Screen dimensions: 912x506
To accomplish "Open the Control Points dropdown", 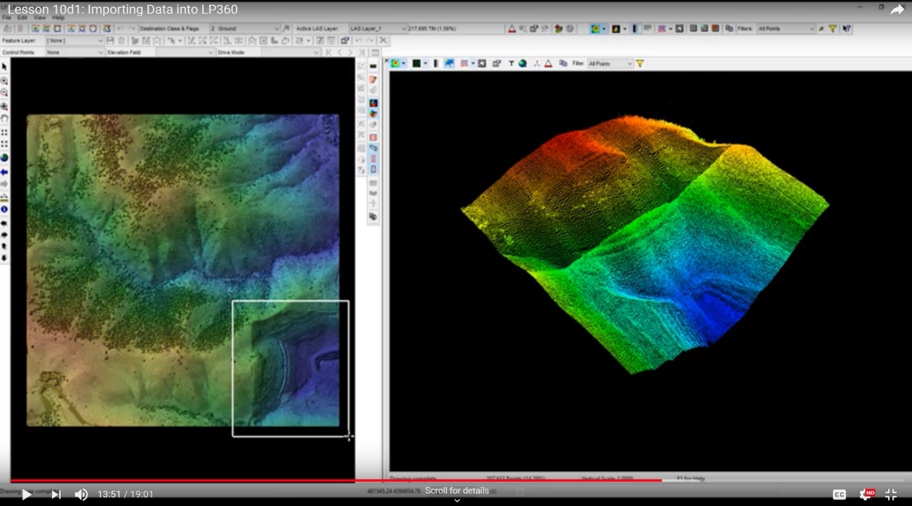I will (74, 53).
